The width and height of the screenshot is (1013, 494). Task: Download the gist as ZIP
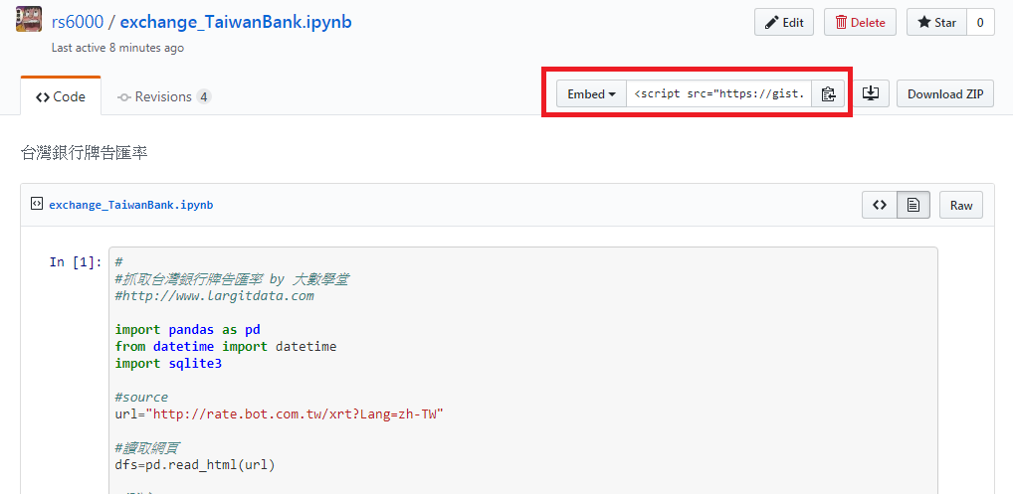coord(944,93)
